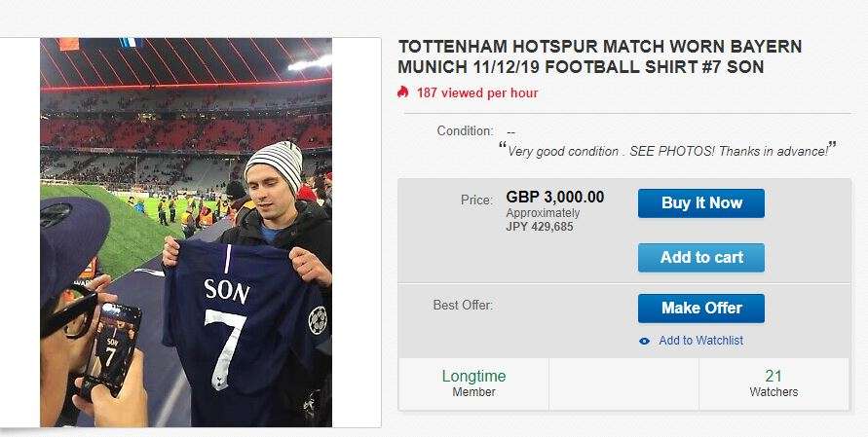Click the Longtime Member box
Screen dimensions: 868x437
tap(473, 383)
